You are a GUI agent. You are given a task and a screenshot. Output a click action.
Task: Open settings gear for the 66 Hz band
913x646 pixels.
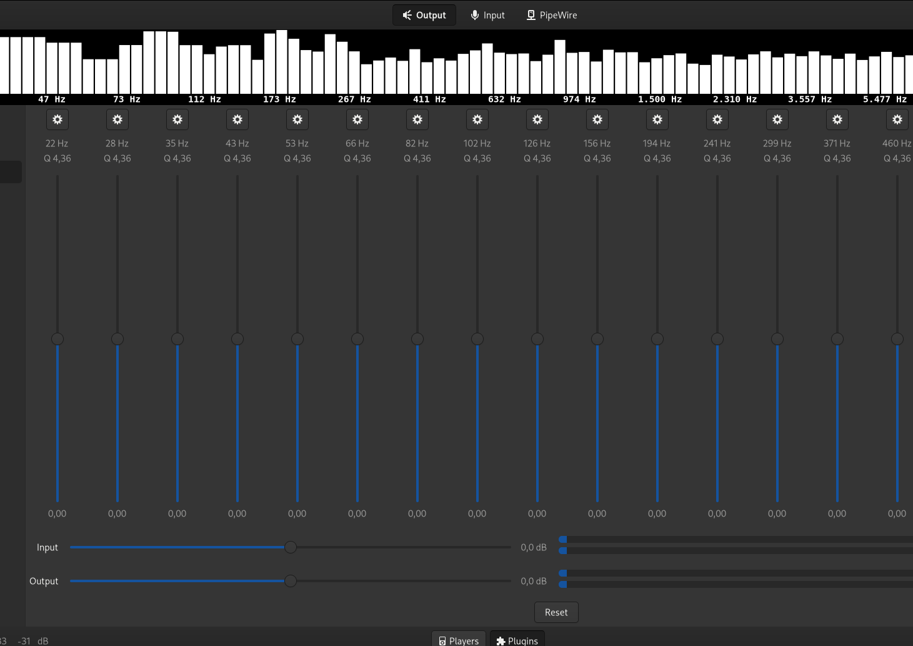click(x=357, y=119)
